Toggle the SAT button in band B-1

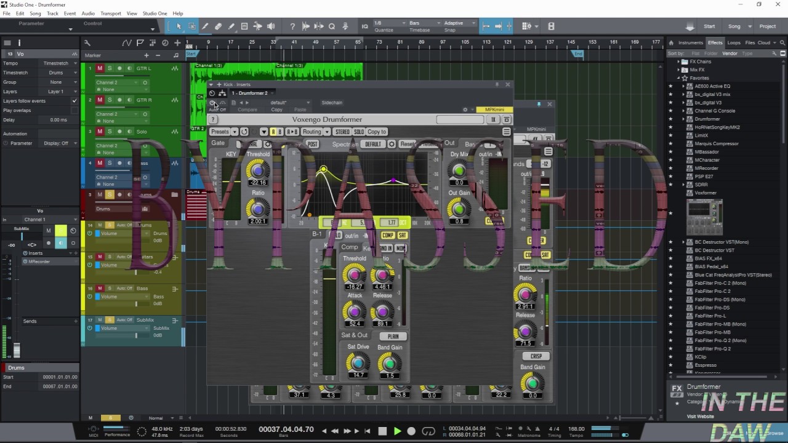[403, 235]
